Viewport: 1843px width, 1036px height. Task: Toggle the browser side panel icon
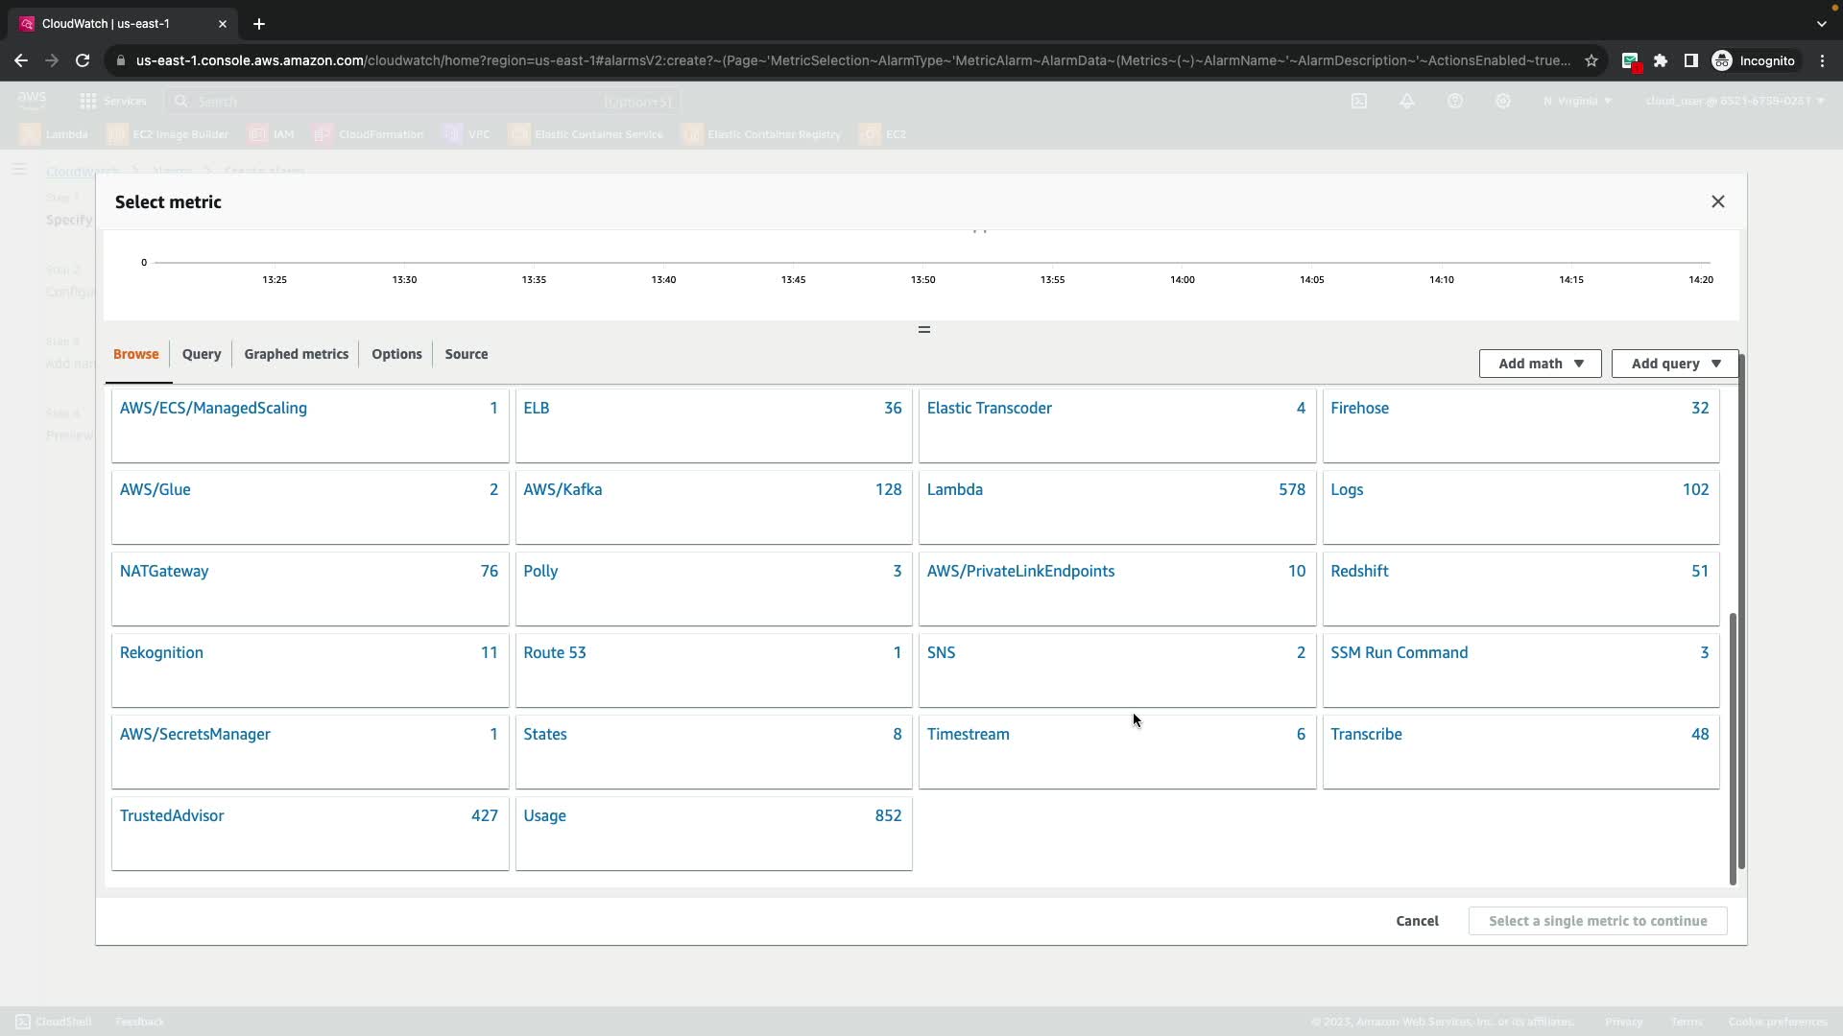click(x=1691, y=60)
